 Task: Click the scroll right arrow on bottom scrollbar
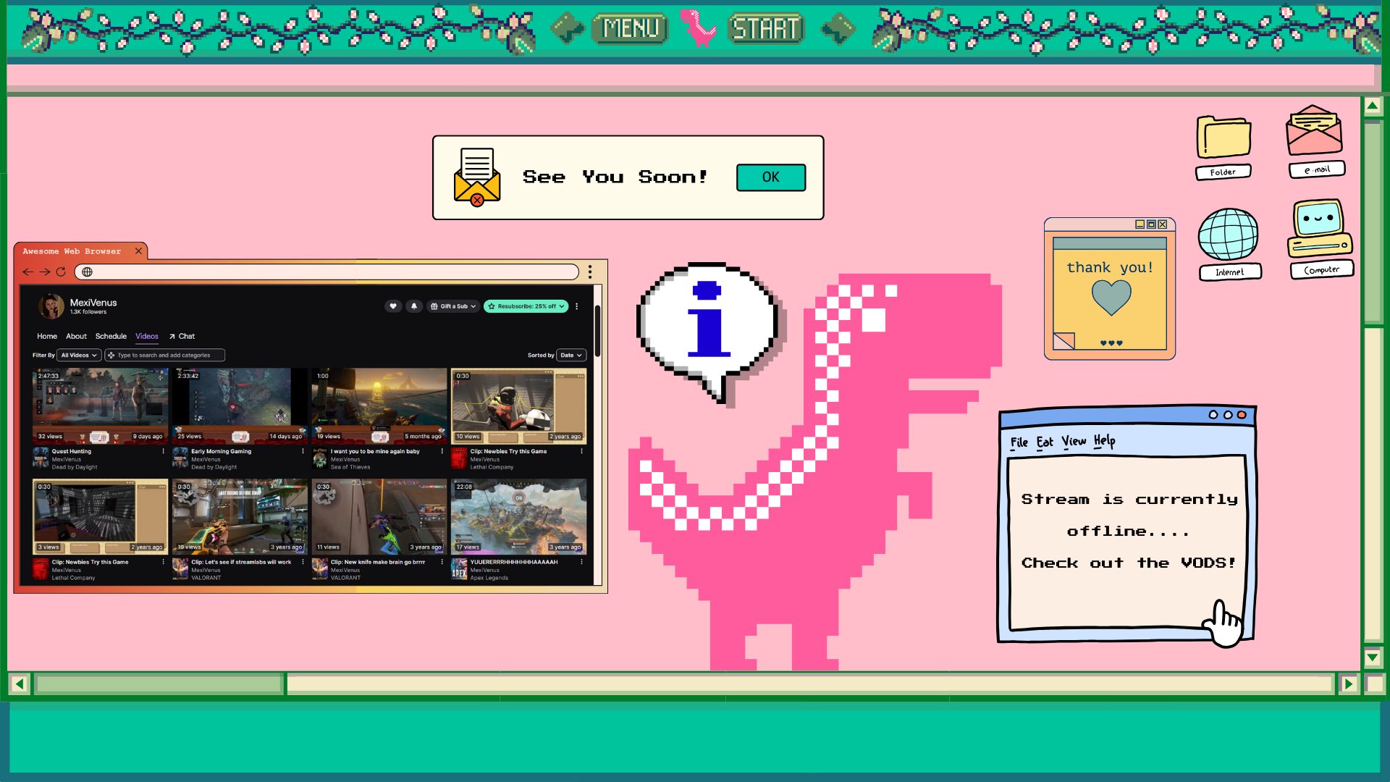(1348, 684)
